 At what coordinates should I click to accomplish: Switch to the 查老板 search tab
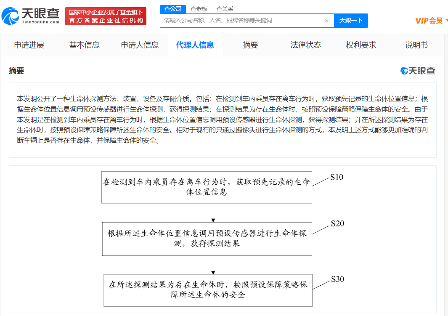[199, 9]
